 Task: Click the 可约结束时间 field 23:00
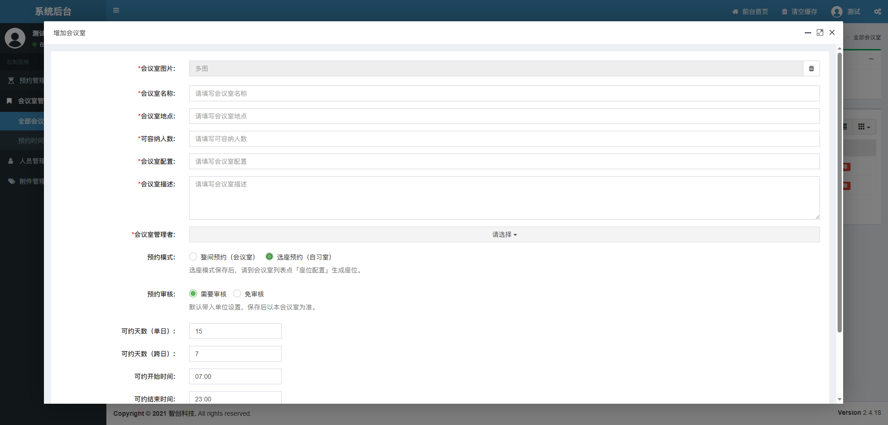pyautogui.click(x=235, y=398)
